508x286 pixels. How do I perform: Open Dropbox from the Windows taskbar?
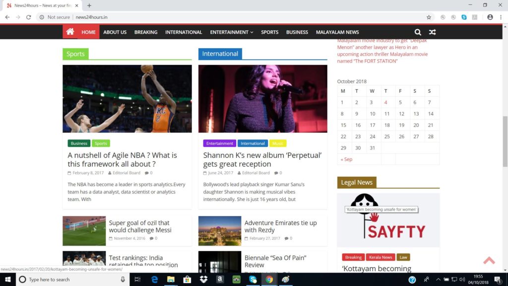coord(203,280)
